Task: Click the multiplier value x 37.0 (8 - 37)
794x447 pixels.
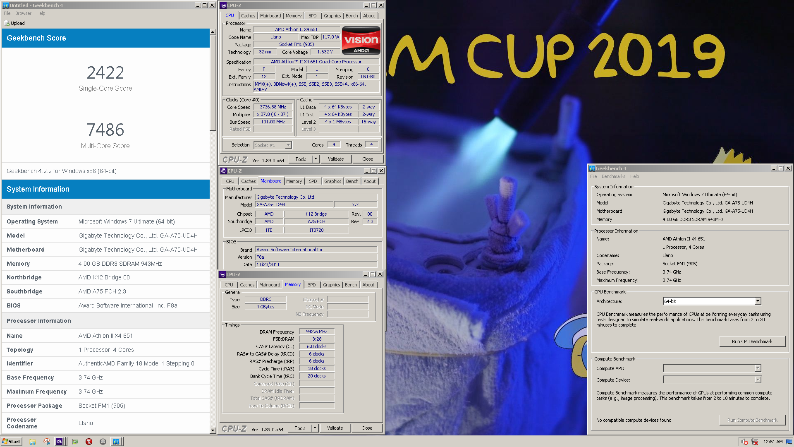Action: 273,114
